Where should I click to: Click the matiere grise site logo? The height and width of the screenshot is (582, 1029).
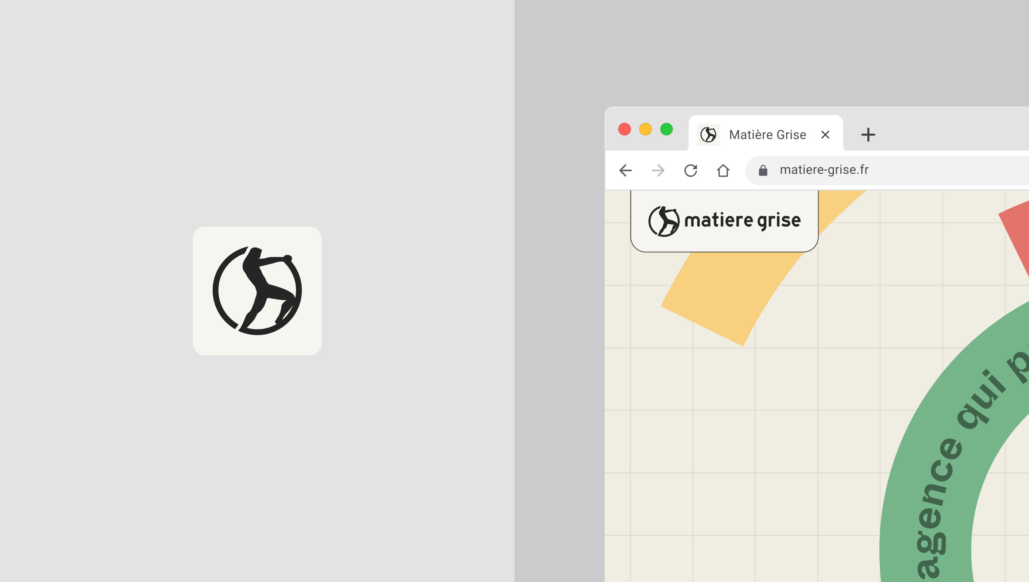tap(724, 221)
